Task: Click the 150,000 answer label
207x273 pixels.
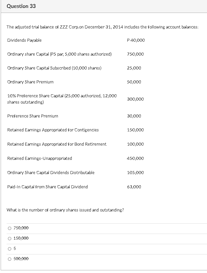Action: click(21, 238)
